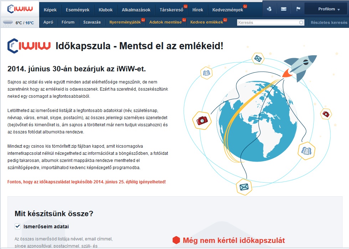This screenshot has width=349, height=249.
Task: Click the flag notifications icon
Action: point(298,9)
